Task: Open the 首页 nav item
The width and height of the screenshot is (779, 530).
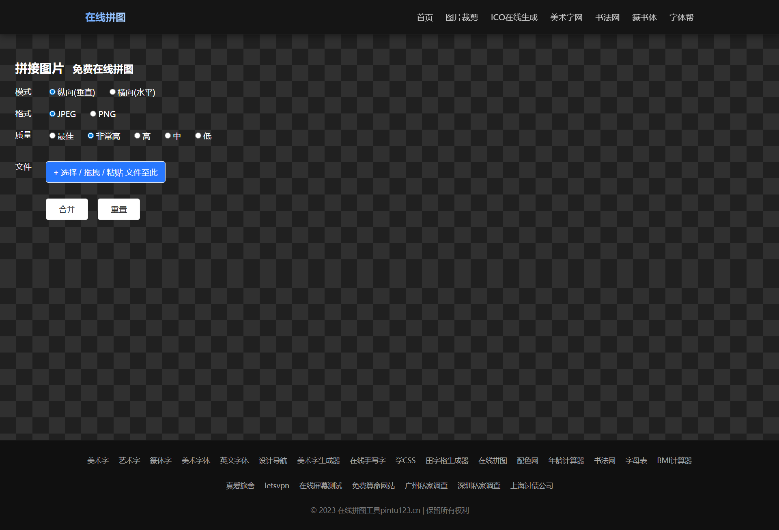Action: [x=424, y=17]
